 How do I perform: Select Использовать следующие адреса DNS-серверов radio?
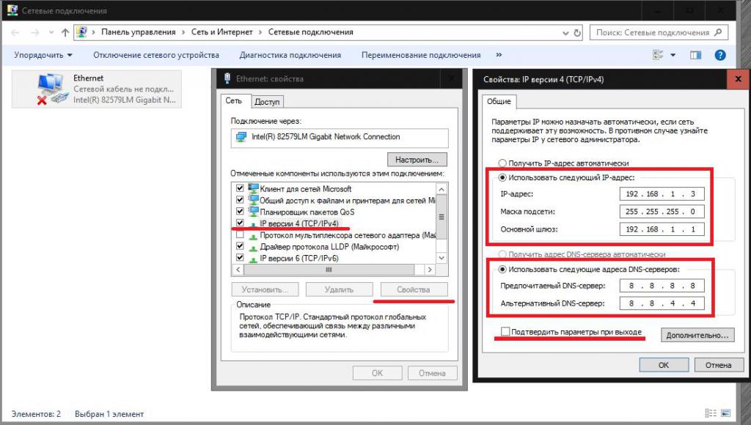[x=502, y=270]
